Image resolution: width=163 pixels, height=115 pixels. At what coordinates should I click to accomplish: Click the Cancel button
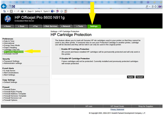coord(140,77)
